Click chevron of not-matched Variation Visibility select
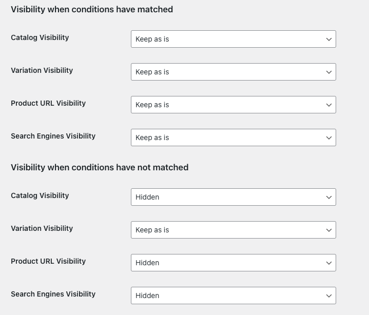Screen dimensions: 369x315 (x=329, y=230)
